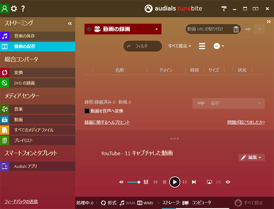
Task: Select 動画の保存 in sidebar
Action: (x=37, y=47)
